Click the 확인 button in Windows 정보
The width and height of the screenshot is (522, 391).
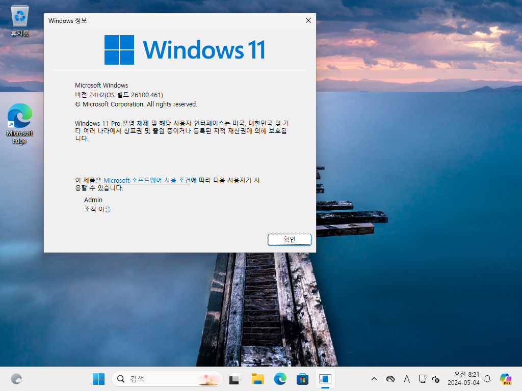coord(290,239)
